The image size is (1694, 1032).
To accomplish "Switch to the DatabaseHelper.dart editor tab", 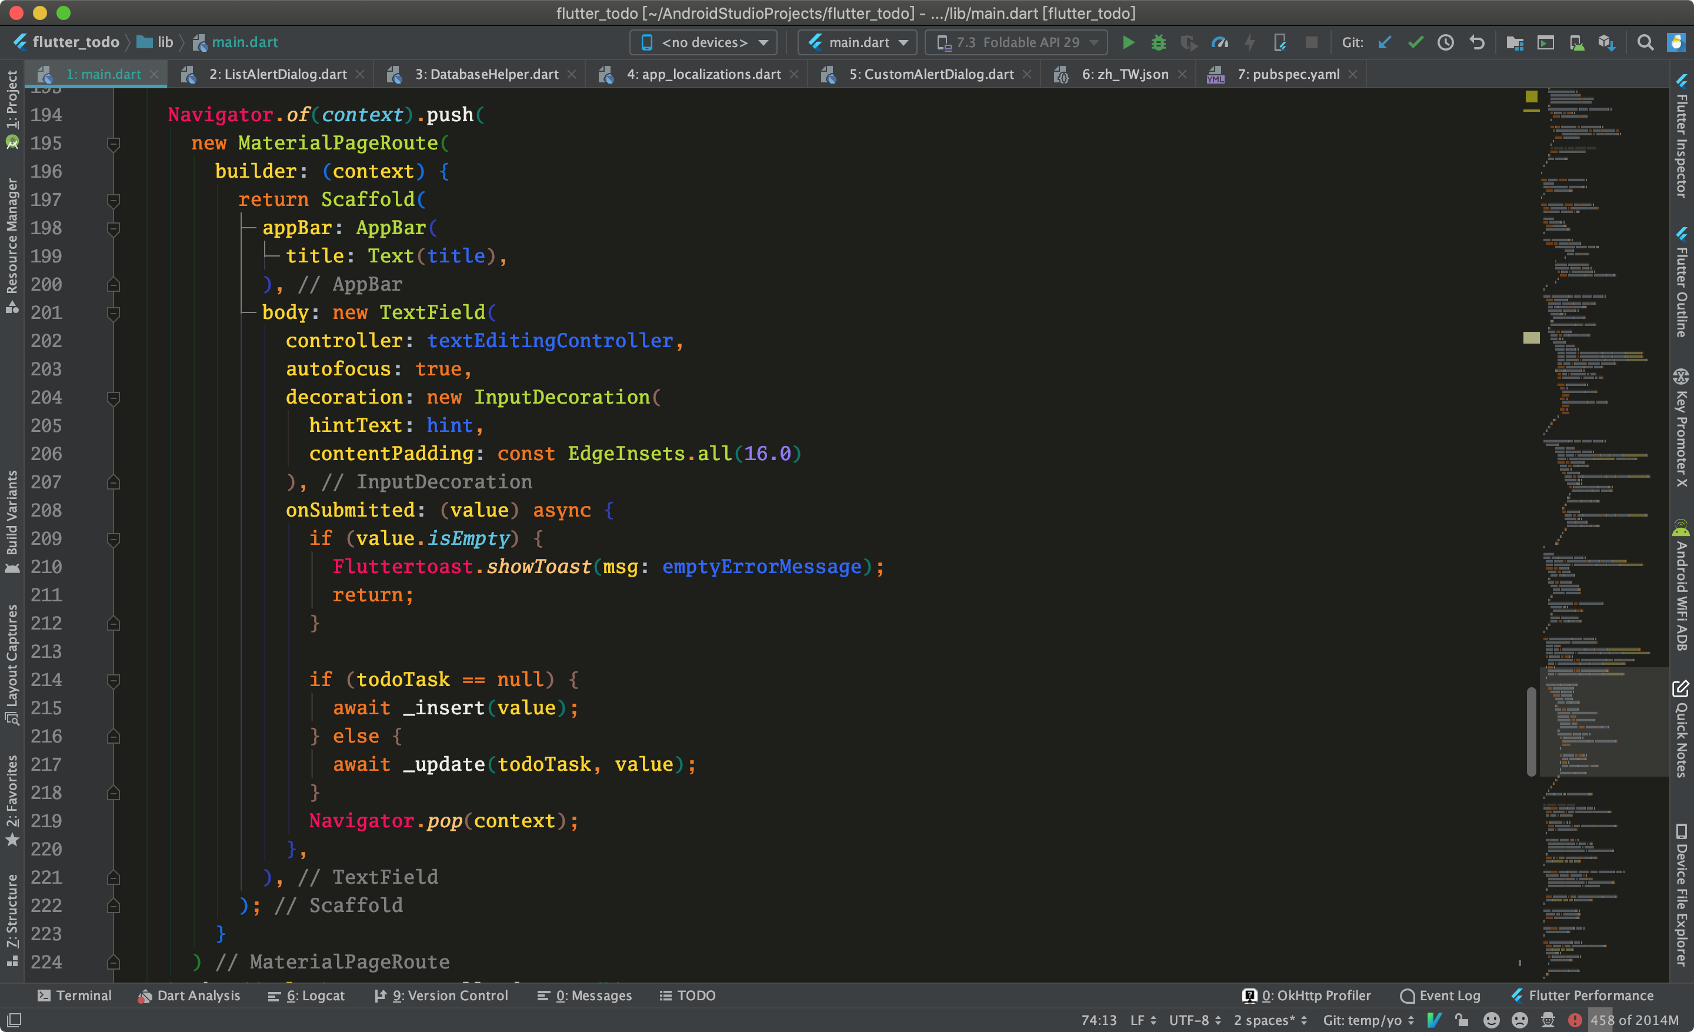I will (488, 74).
